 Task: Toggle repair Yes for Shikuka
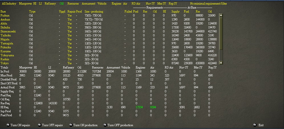pyautogui.click(x=70, y=28)
